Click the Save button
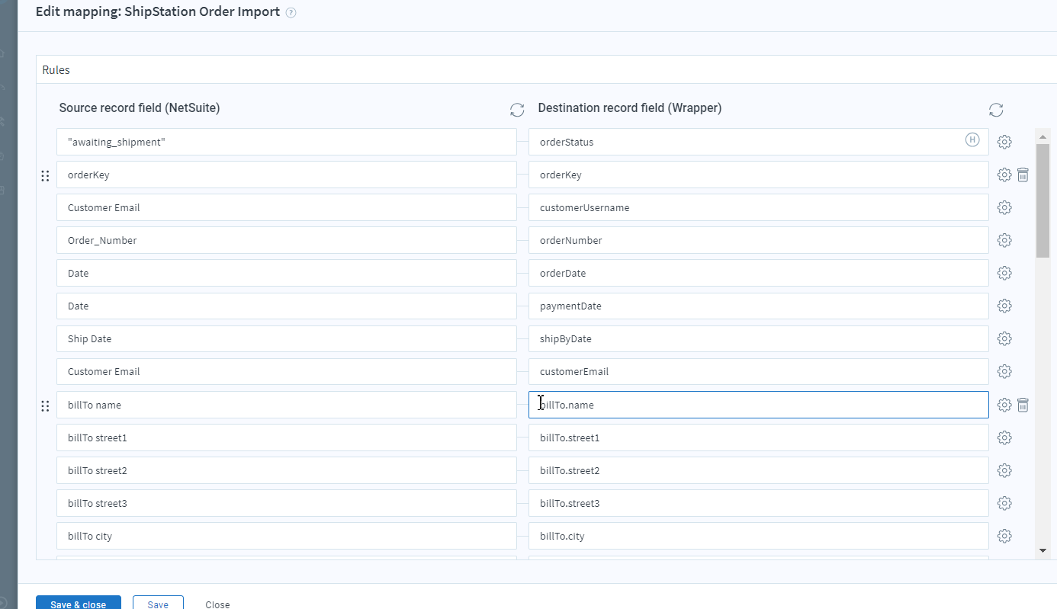 click(158, 604)
